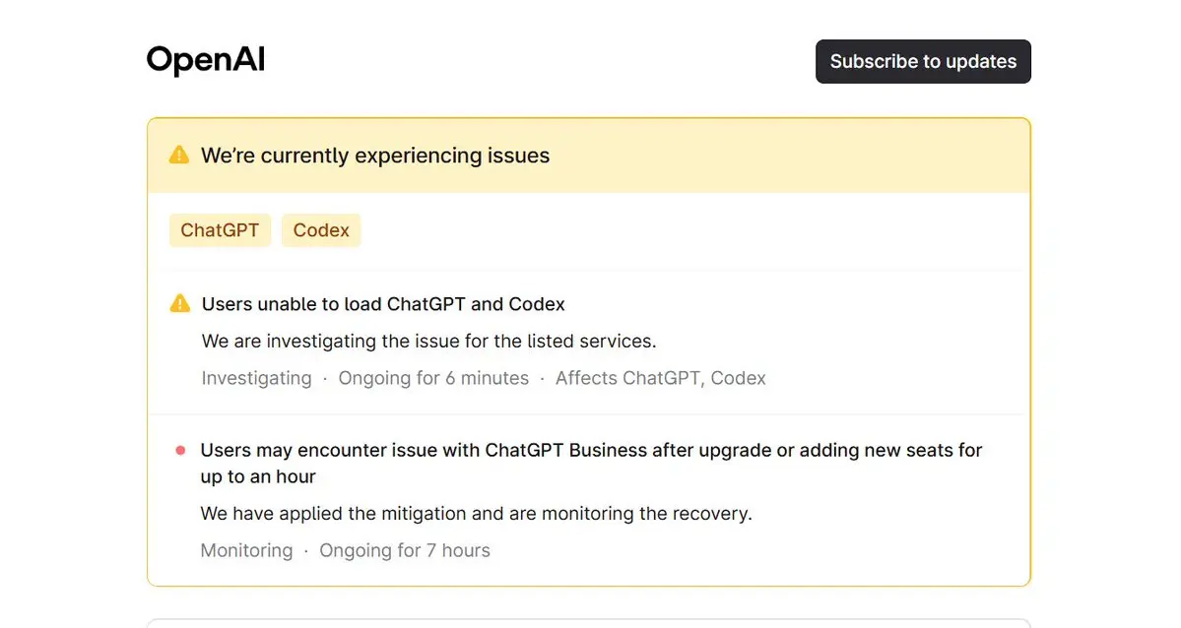Click the Investigating status label
1181x628 pixels.
[x=256, y=378]
